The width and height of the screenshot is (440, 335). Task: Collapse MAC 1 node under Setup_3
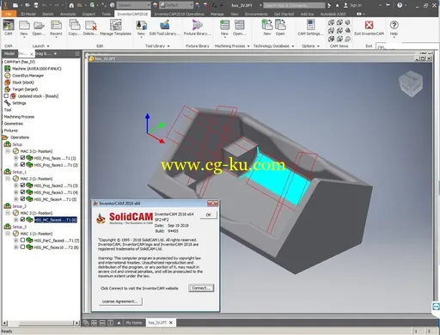(8, 234)
